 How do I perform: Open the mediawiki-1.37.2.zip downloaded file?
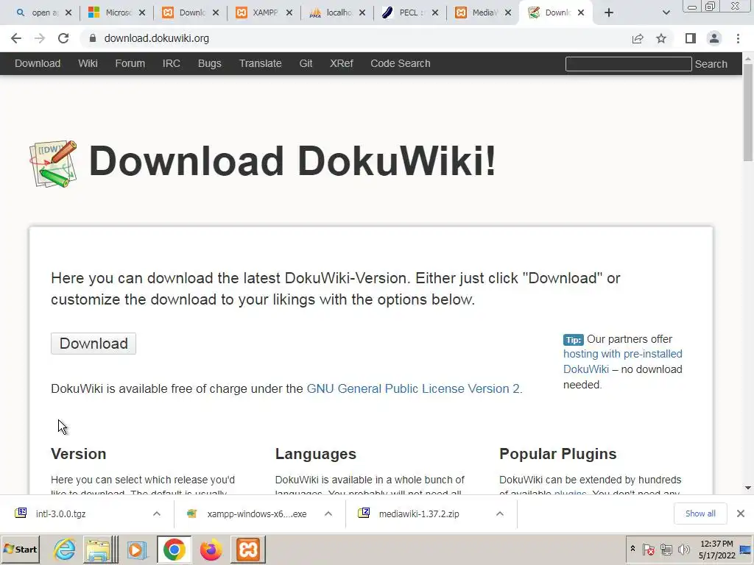[419, 514]
